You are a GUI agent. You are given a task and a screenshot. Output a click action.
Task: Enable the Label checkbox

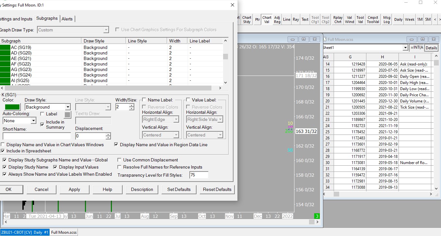pyautogui.click(x=42, y=114)
